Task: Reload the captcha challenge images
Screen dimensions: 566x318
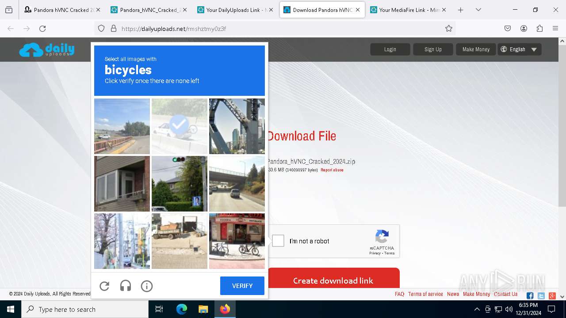Action: pos(104,286)
